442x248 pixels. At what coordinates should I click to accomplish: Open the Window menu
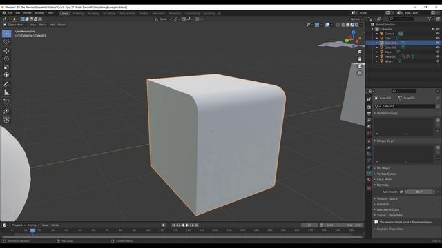(x=39, y=13)
